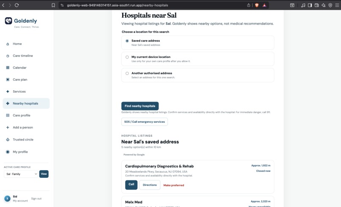Open Trusted circle in the sidebar
Viewport: 341px width, 207px height.
tap(26, 140)
